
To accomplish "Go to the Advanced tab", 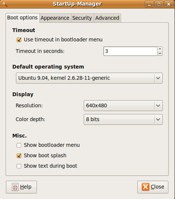I will point(107,18).
